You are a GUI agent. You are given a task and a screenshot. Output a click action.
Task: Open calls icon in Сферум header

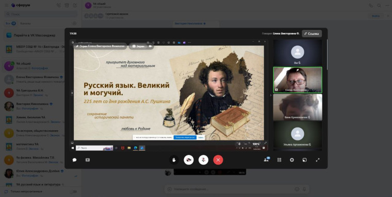point(58,5)
